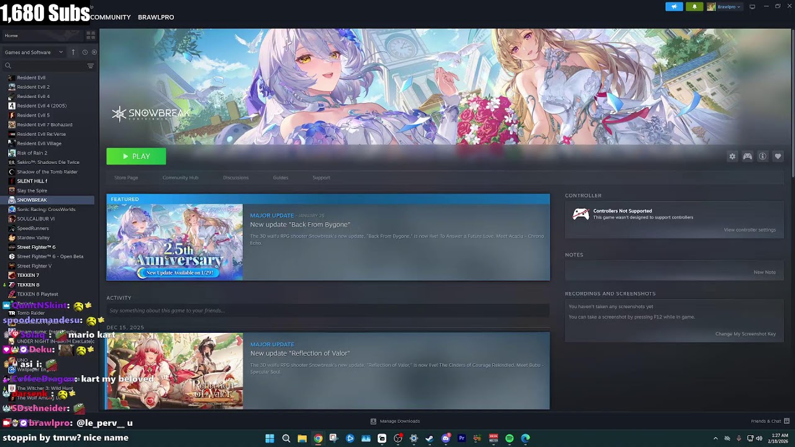Open Adobe Premiere Pro on the taskbar
795x447 pixels.
[461, 438]
